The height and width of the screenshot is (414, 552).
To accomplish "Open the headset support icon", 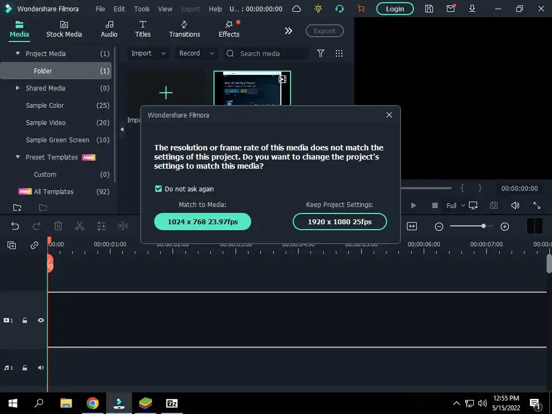I will (340, 9).
